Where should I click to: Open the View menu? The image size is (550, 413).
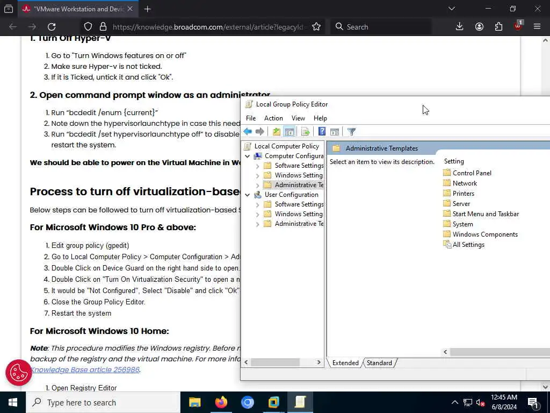[x=298, y=118]
